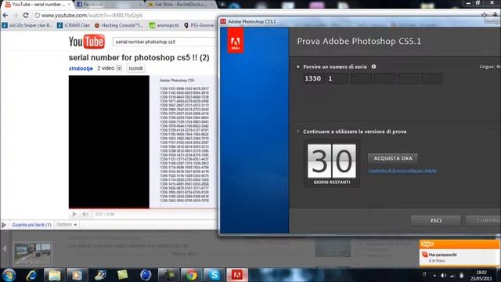Screen dimensions: 501x282
Task: Switch to the YouTube Chrome tab
Action: (x=38, y=5)
